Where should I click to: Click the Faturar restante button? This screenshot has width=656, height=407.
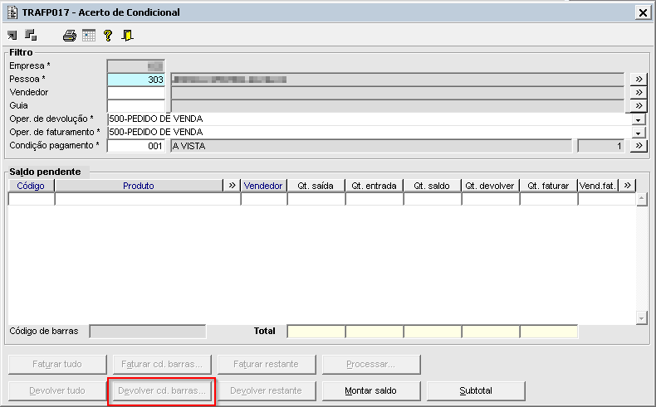(x=267, y=364)
